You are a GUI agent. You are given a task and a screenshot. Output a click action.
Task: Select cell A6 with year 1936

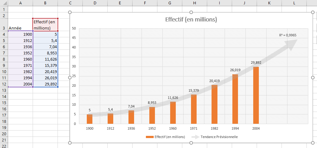[21, 47]
